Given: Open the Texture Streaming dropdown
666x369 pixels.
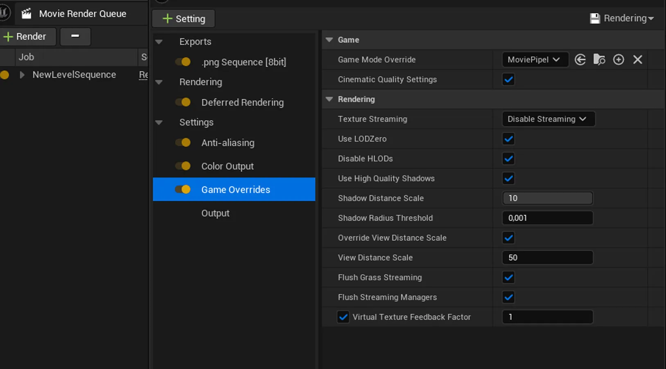Looking at the screenshot, I should pos(548,119).
